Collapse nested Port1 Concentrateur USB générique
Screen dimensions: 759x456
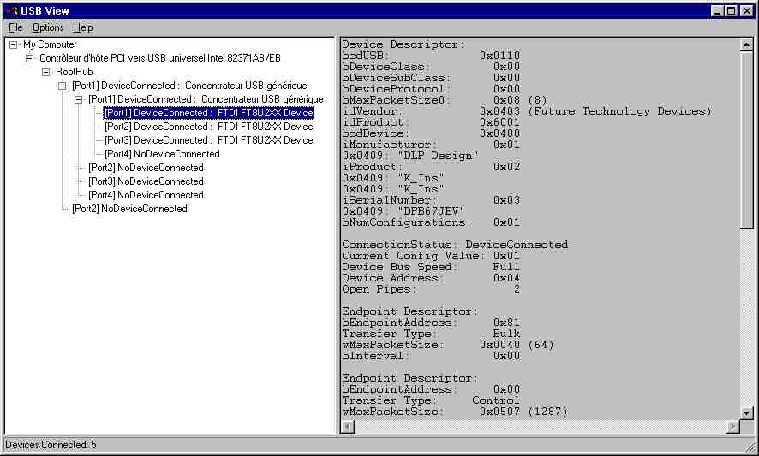[79, 99]
